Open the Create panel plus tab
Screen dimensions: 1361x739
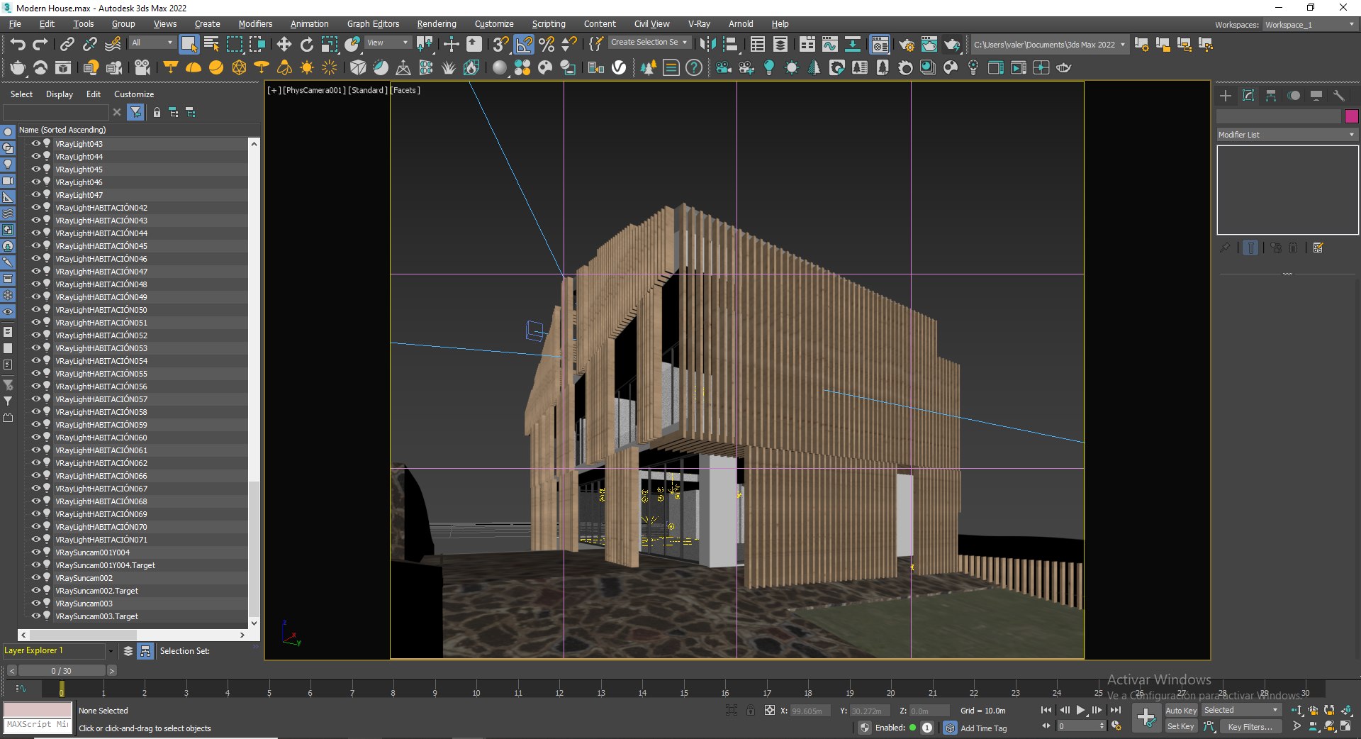pos(1226,95)
